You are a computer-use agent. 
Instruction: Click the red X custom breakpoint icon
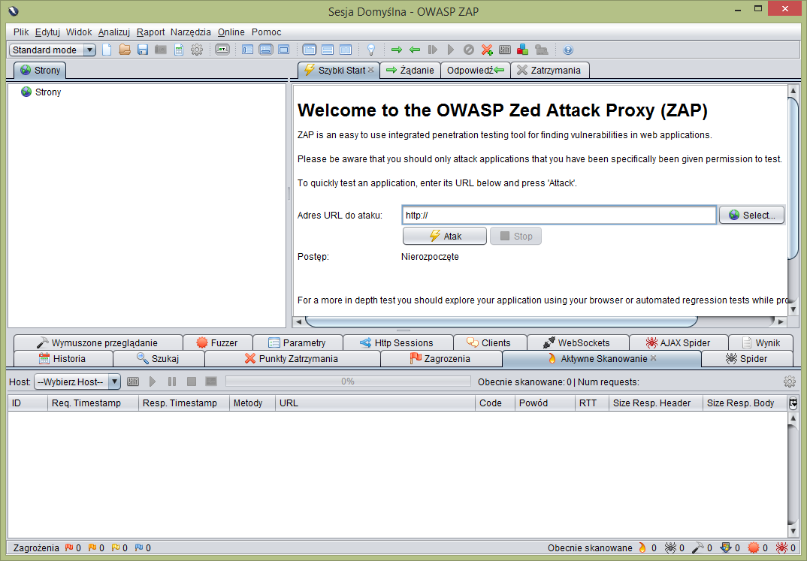(487, 50)
